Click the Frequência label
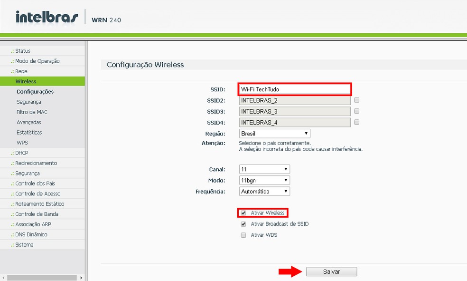Screen dimensions: 467x281 click(210, 192)
